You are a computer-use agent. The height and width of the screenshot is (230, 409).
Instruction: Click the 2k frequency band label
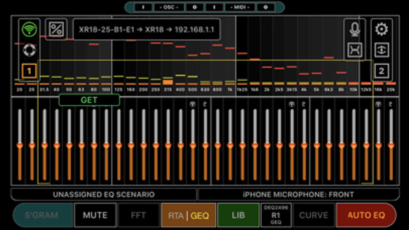267,89
